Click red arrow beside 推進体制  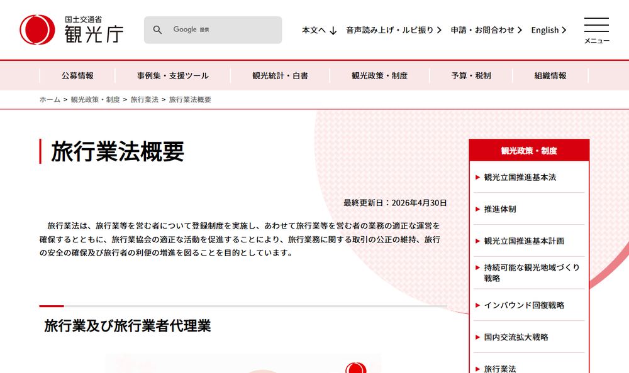pyautogui.click(x=477, y=209)
